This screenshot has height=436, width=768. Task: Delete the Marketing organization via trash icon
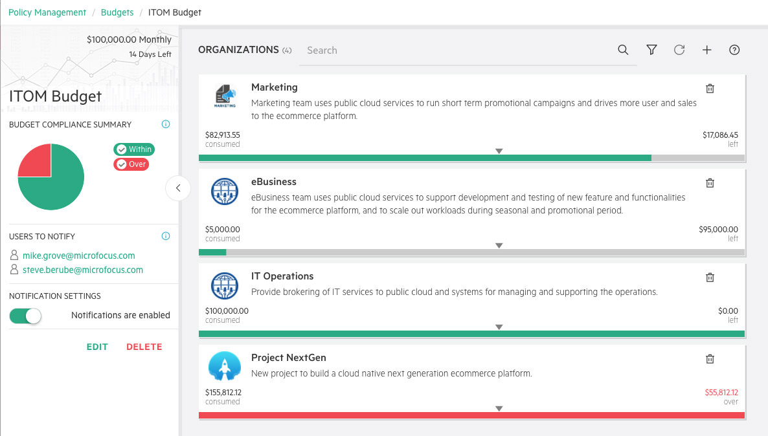710,89
